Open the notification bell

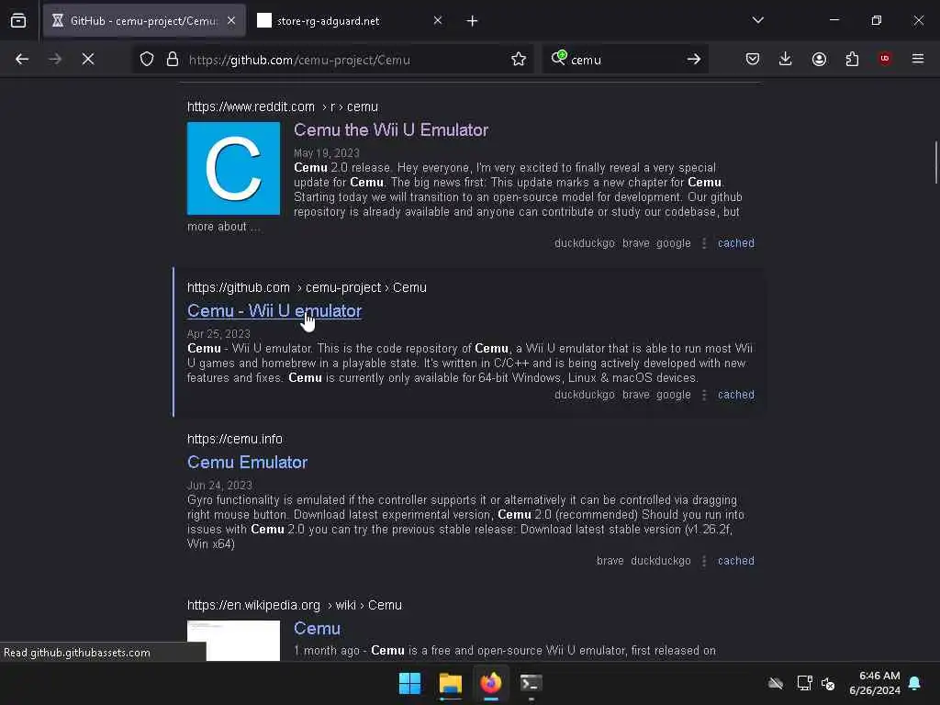[x=914, y=683]
